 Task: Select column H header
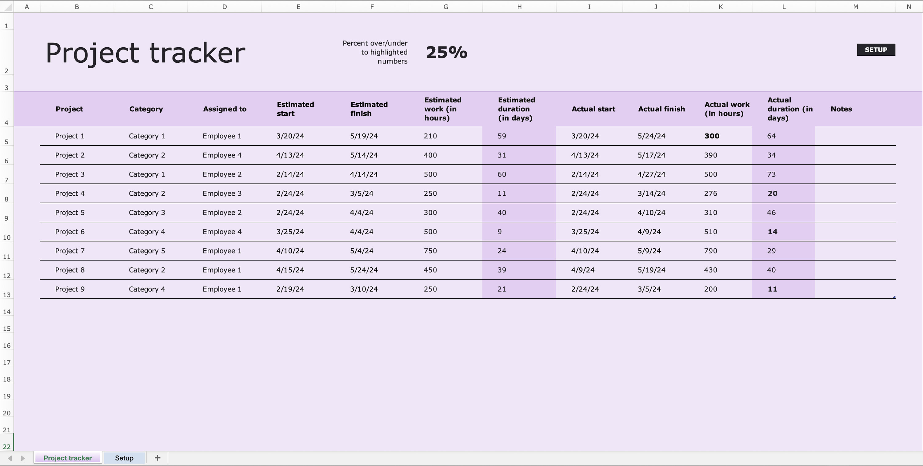519,6
